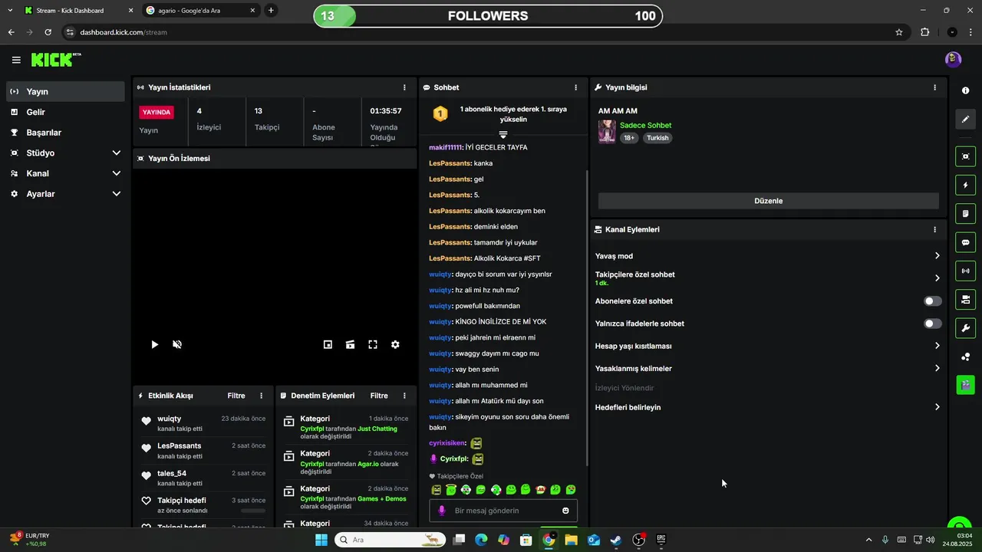Insert the angry face emote from follower emotes
Screen dimensions: 982x552
437,489
